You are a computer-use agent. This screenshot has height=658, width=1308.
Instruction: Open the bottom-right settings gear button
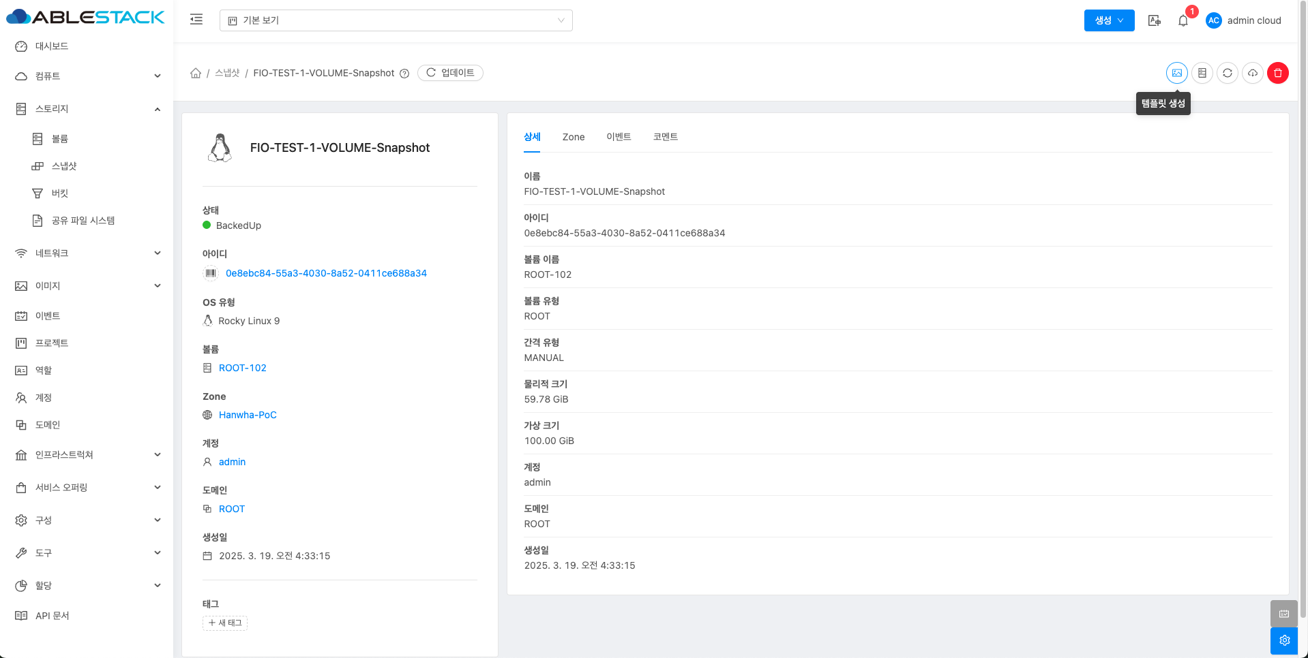click(x=1284, y=640)
